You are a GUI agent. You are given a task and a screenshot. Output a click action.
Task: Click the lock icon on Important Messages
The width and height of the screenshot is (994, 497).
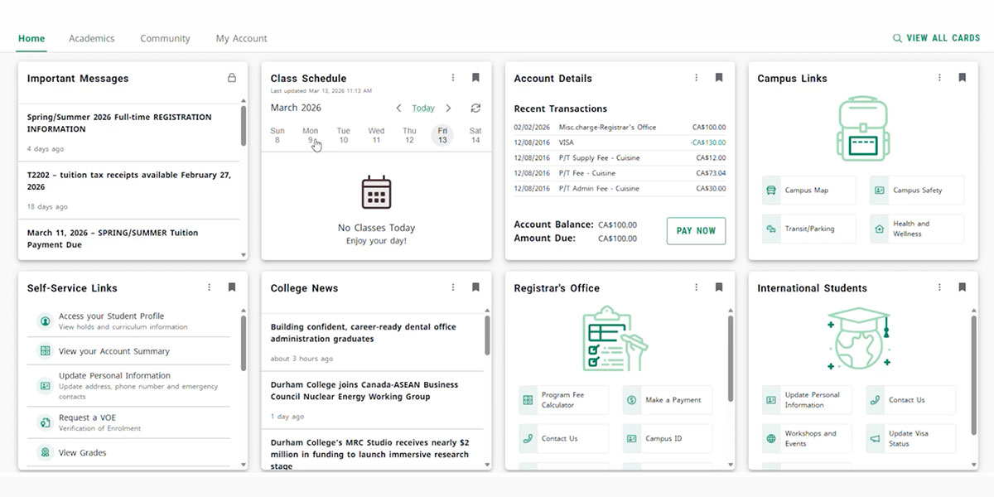pos(232,78)
